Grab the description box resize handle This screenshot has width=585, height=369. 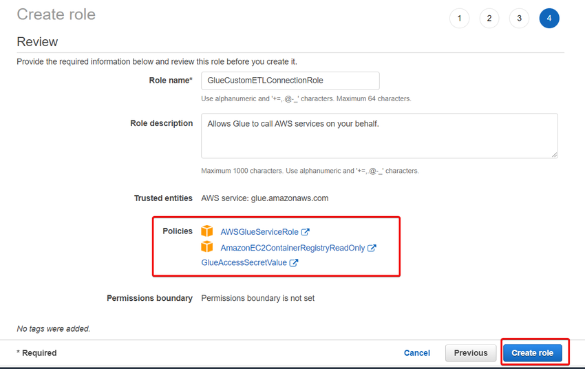[x=554, y=154]
